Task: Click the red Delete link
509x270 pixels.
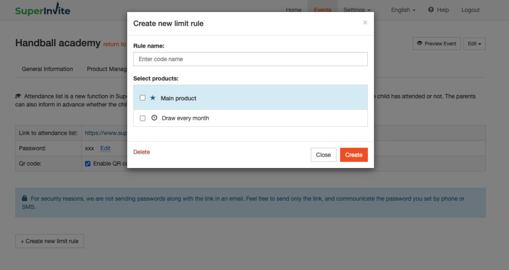Action: tap(142, 152)
